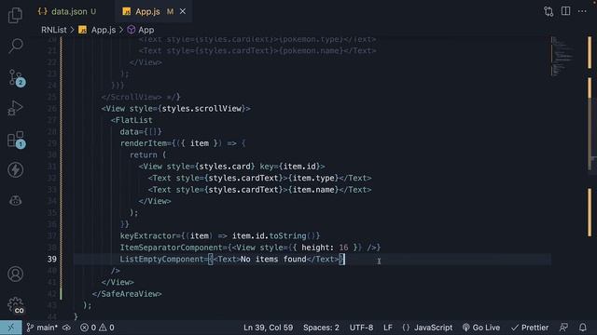Screen dimensions: 597x335
Task: Switch to the data.json tab
Action: tap(69, 12)
